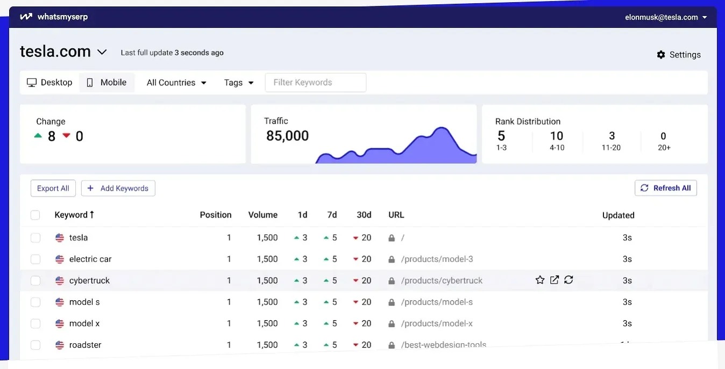
Task: Open the /products/model-3 URL link
Action: click(x=437, y=259)
